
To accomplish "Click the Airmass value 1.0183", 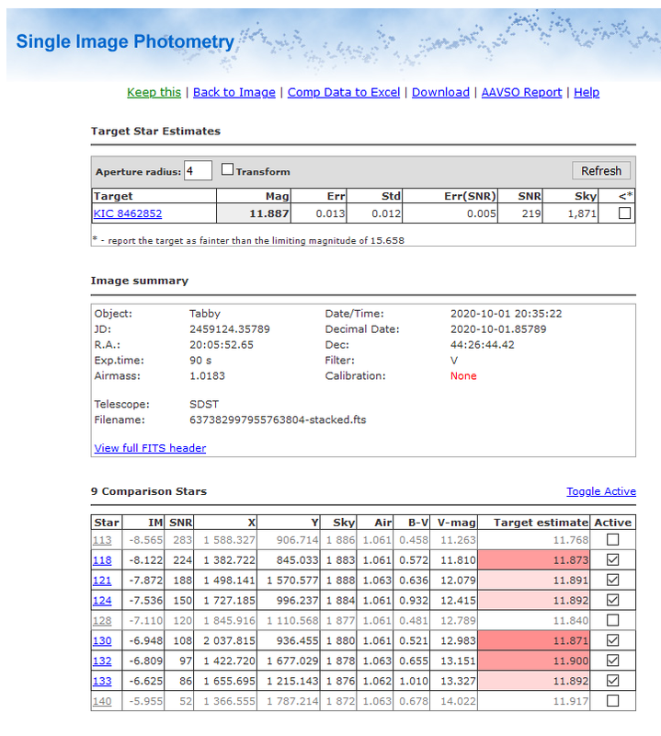I will (x=208, y=376).
